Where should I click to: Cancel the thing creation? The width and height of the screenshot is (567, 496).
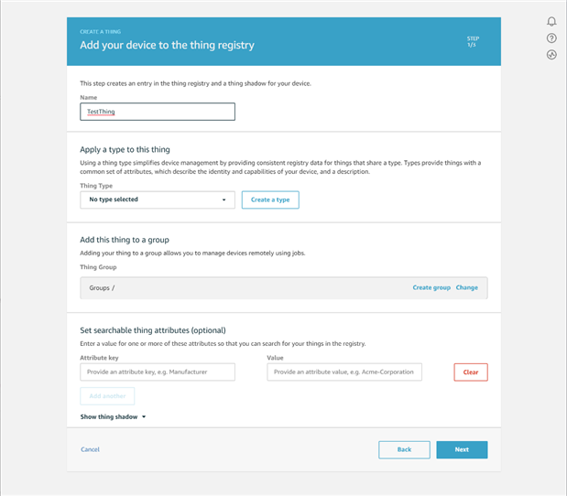90,449
